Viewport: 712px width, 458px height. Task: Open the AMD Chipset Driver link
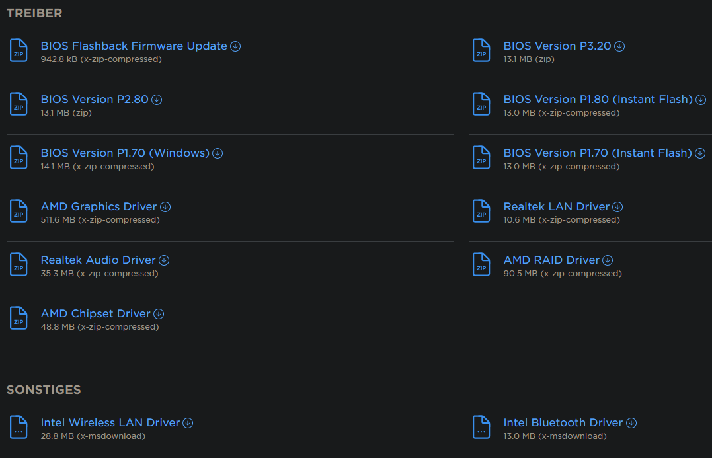click(95, 314)
